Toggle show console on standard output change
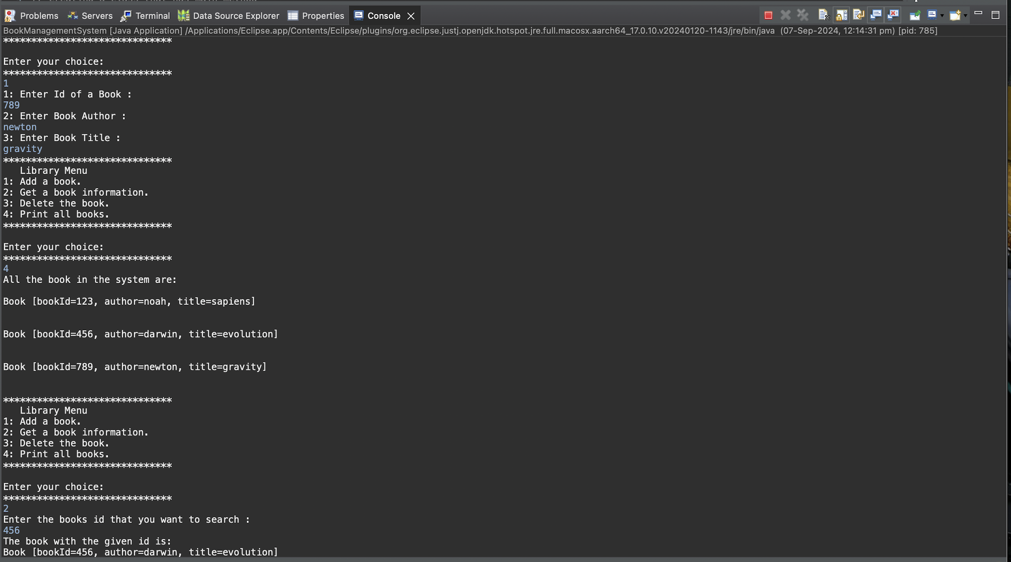 click(x=876, y=16)
